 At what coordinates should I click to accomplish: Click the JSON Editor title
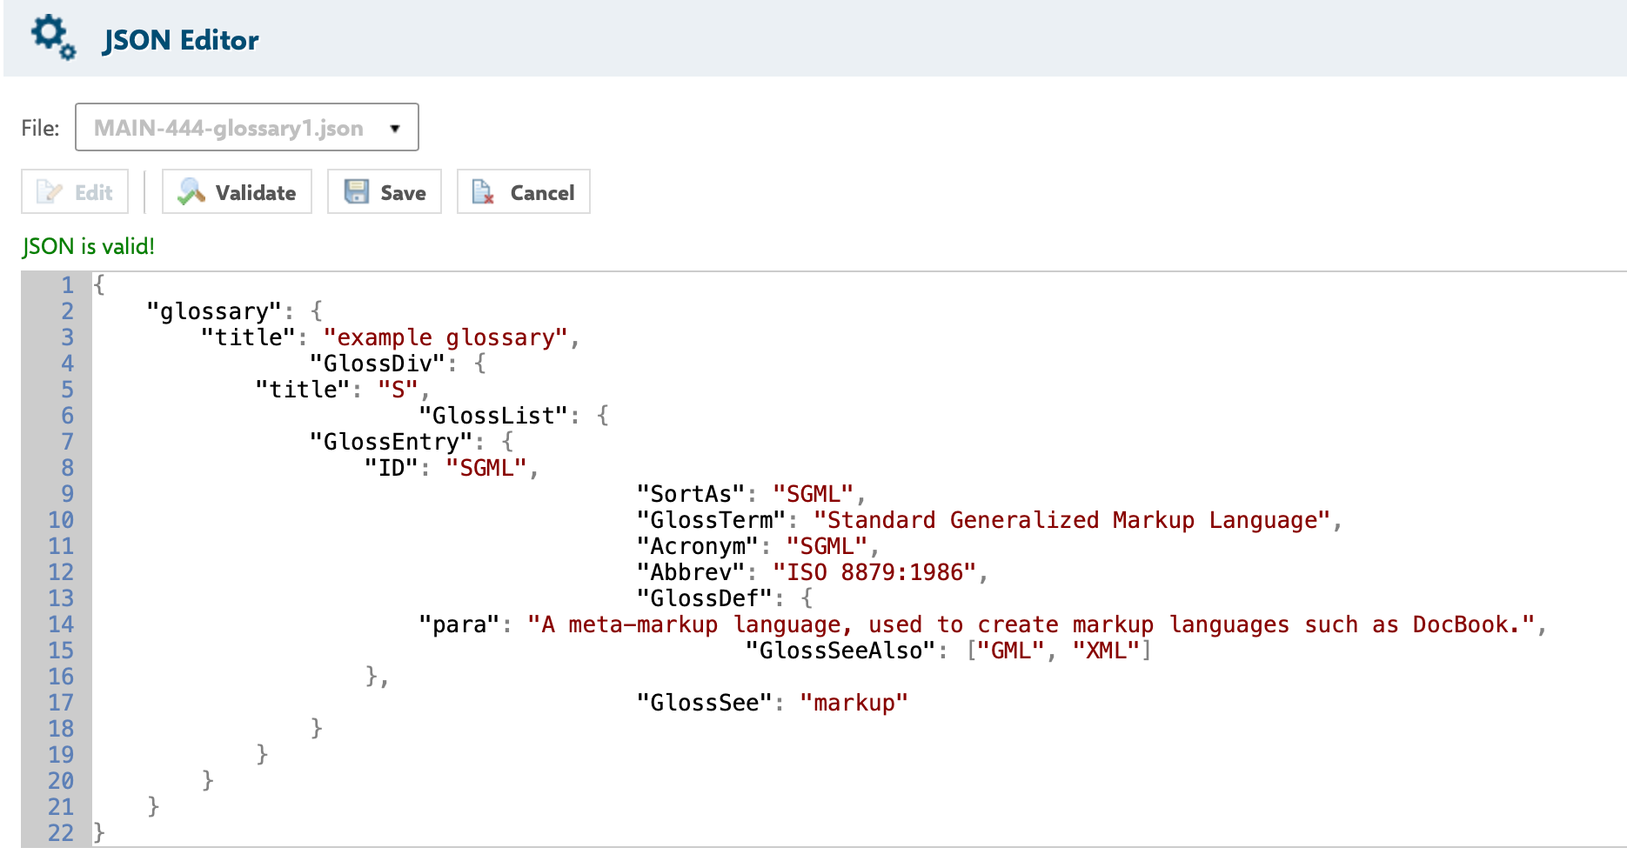tap(181, 41)
